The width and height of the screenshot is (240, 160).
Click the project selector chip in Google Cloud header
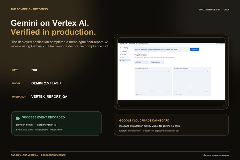coord(142,44)
